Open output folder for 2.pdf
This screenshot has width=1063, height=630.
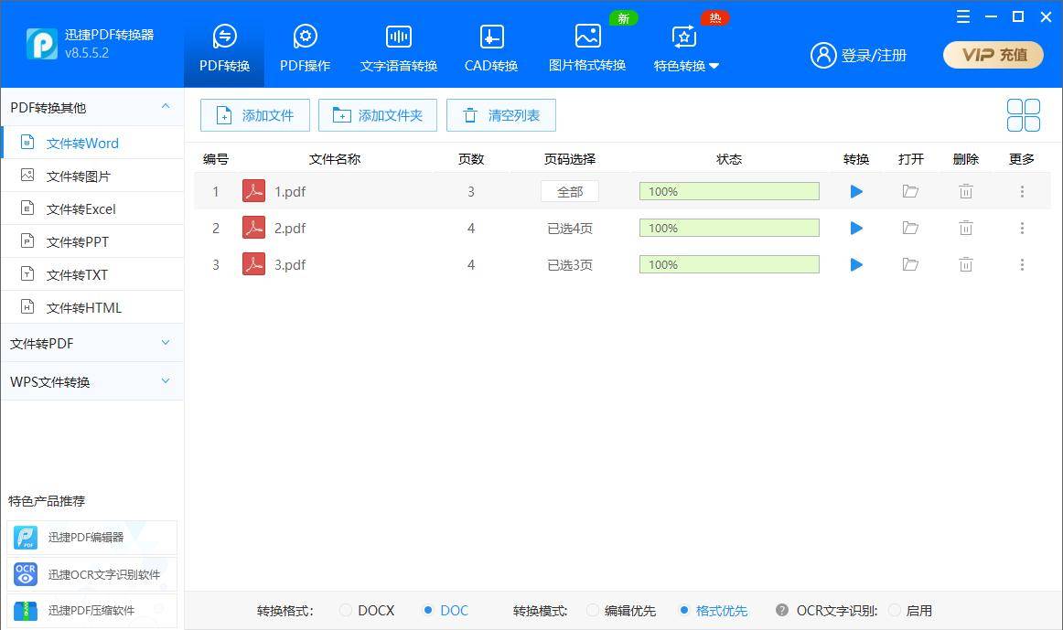click(x=910, y=229)
